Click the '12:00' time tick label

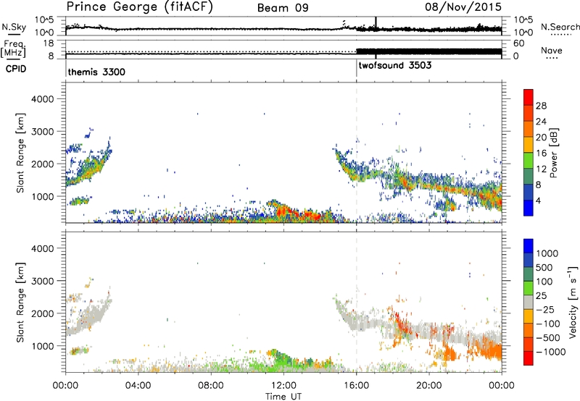click(x=283, y=386)
